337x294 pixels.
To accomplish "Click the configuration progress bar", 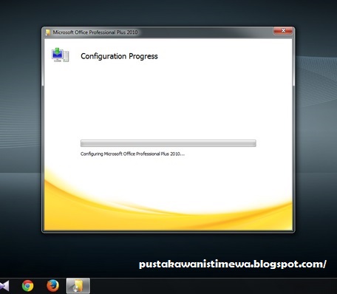I will [x=168, y=143].
